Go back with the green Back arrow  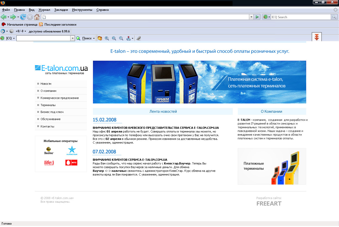(3, 17)
